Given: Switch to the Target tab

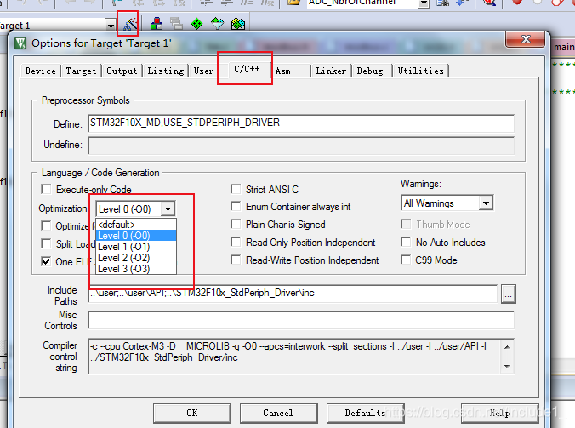Looking at the screenshot, I should (81, 71).
